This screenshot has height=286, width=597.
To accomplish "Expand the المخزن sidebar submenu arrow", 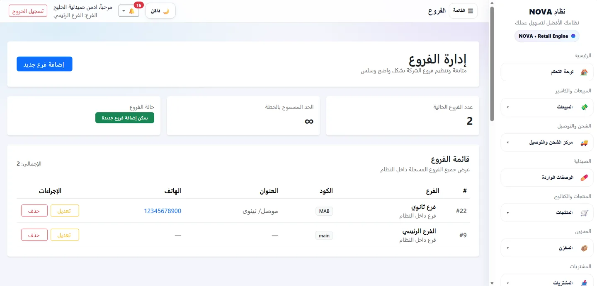I will coord(508,248).
